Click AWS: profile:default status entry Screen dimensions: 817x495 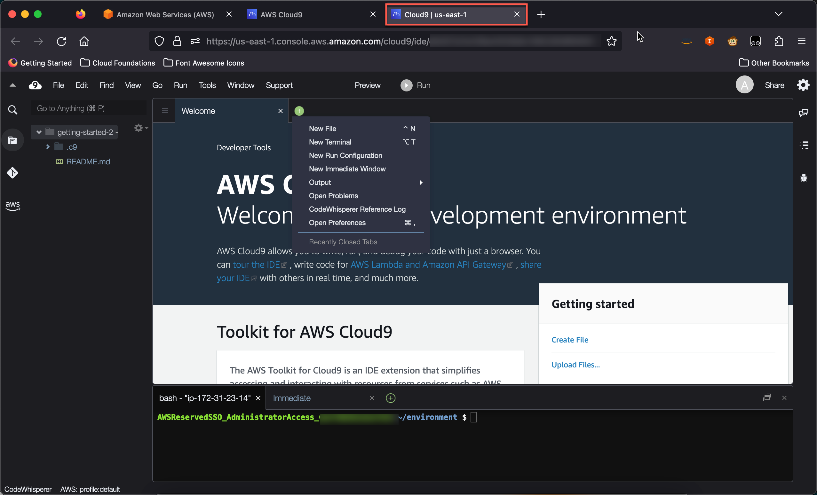[90, 489]
